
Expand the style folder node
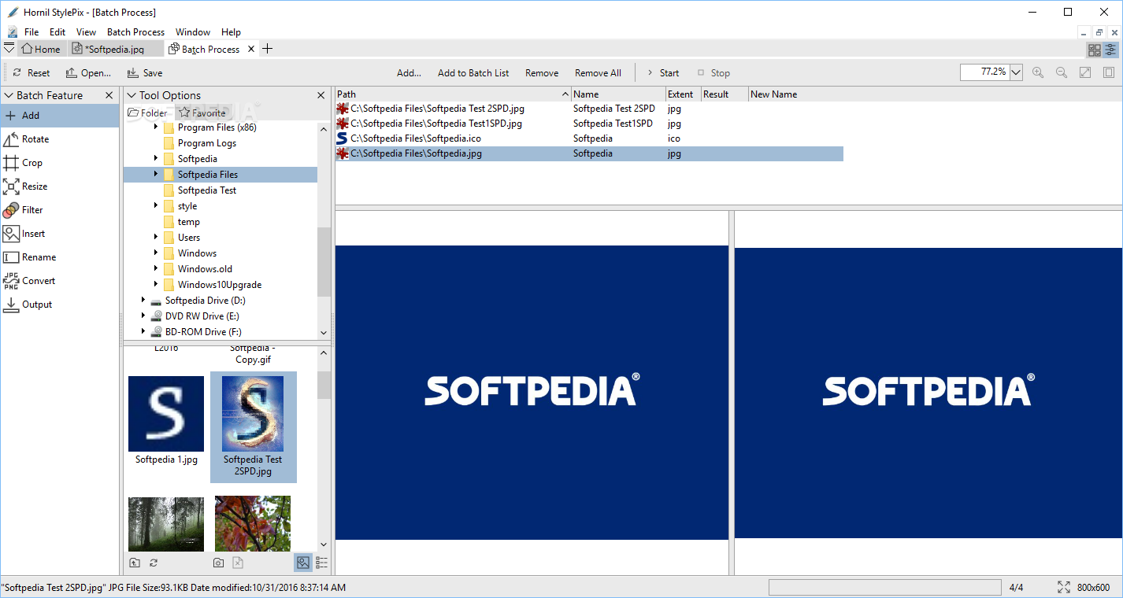pyautogui.click(x=156, y=206)
